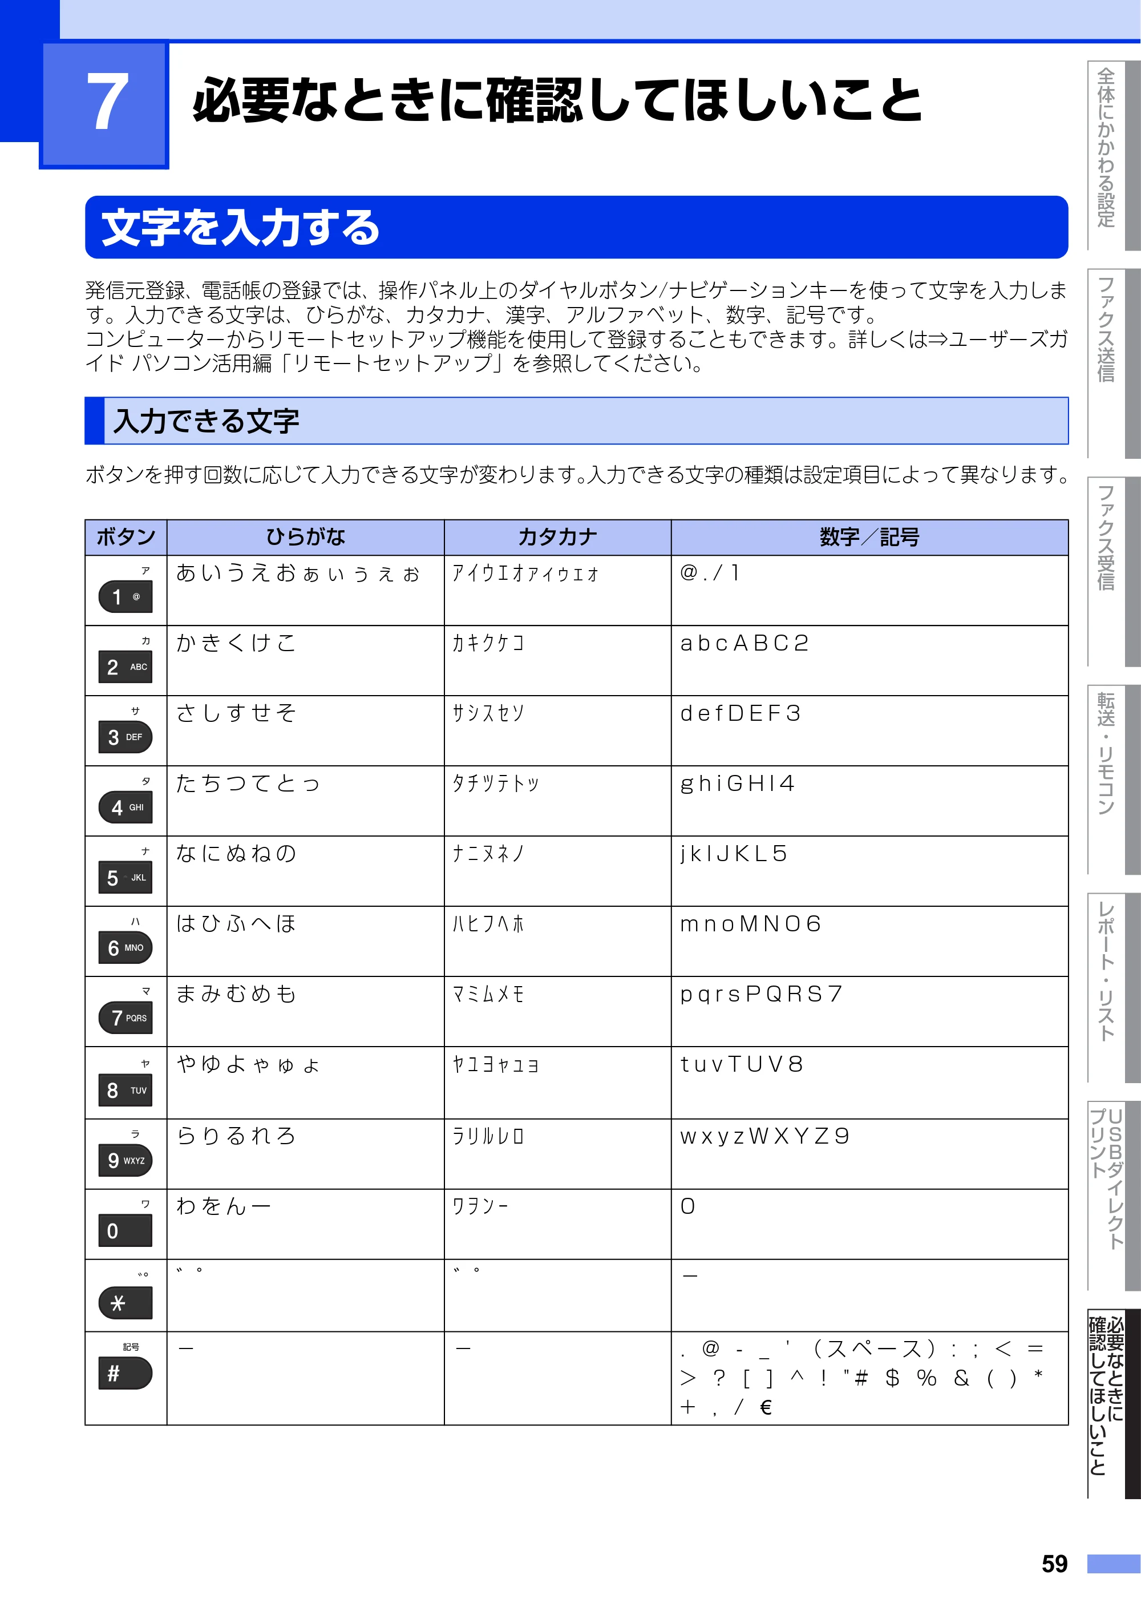This screenshot has height=1615, width=1141.
Task: Click the 入力できる文字 subheading
Action: tap(576, 421)
